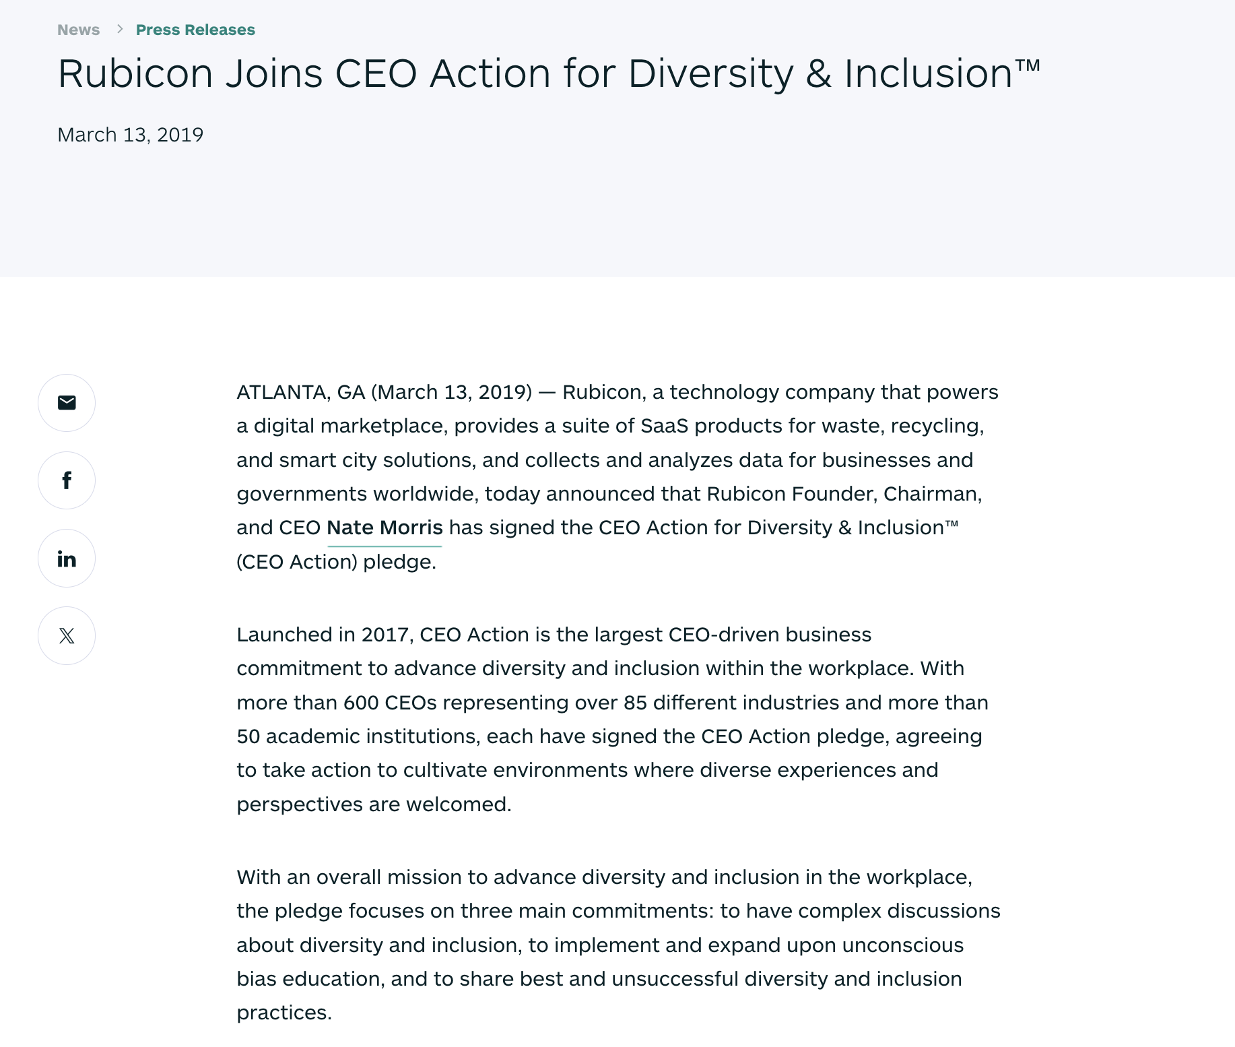The height and width of the screenshot is (1047, 1235).
Task: Open the Nate Morris profile link
Action: 385,528
